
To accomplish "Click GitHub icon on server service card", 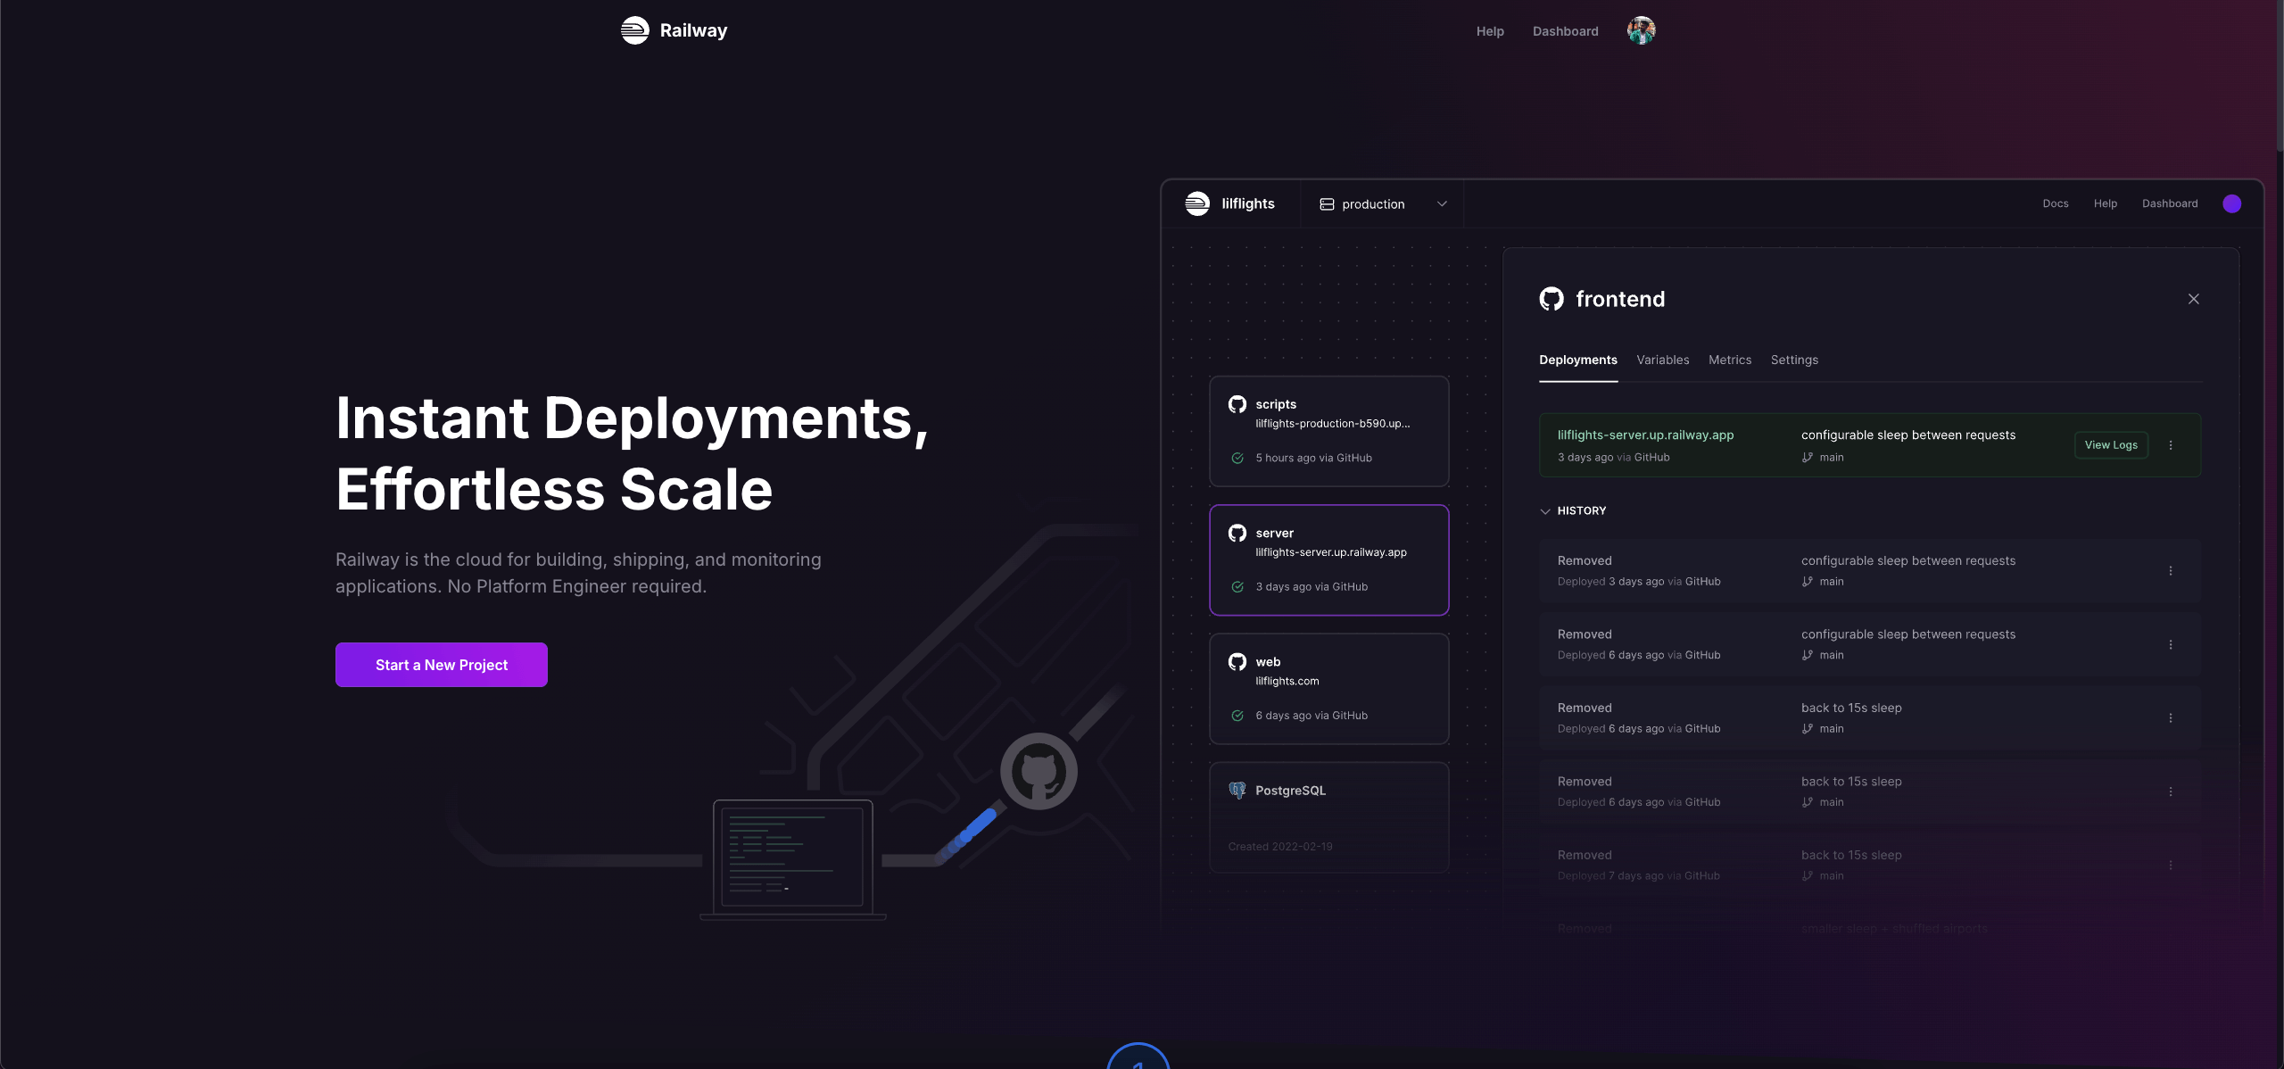I will (x=1237, y=533).
